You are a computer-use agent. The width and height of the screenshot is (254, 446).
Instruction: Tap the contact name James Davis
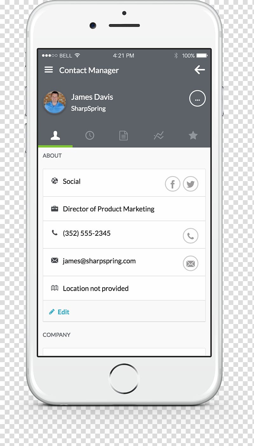[x=92, y=97]
